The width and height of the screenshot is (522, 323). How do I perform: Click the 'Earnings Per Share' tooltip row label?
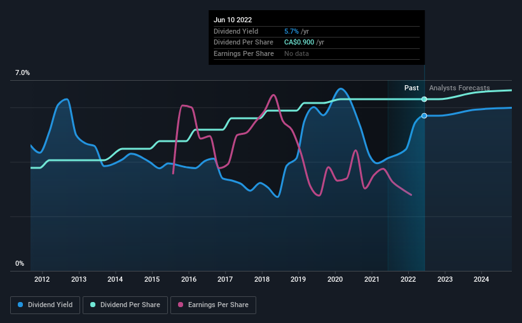pos(244,53)
